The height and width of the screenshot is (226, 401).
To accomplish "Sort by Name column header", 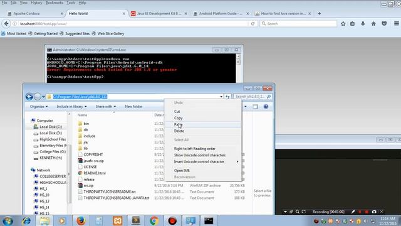I will coord(82,115).
